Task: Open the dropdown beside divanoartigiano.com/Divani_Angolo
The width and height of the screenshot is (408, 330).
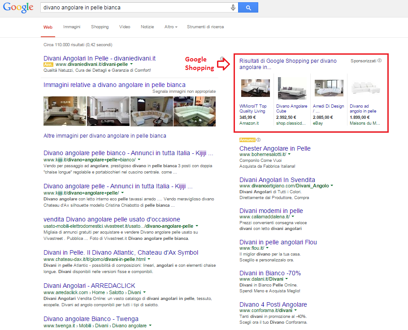Action: (331, 186)
